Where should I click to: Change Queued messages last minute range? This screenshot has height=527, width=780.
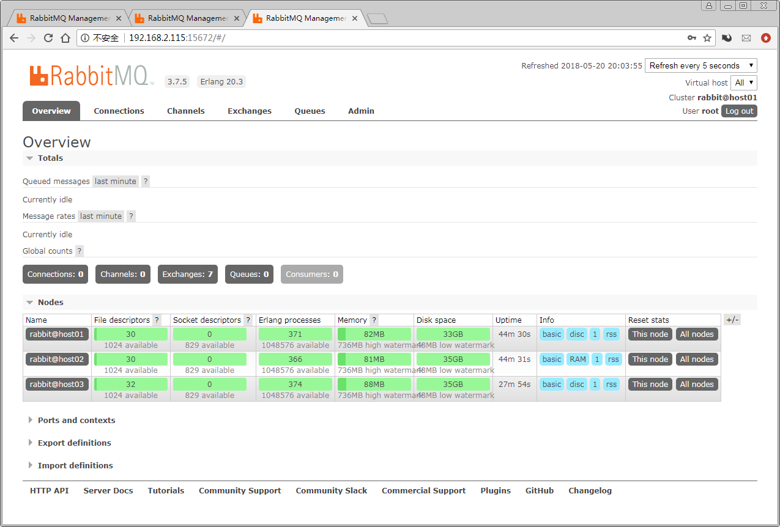pyautogui.click(x=116, y=182)
